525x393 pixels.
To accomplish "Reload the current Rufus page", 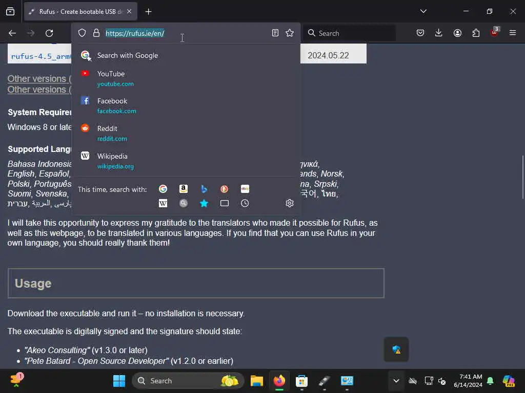I will pyautogui.click(x=49, y=33).
